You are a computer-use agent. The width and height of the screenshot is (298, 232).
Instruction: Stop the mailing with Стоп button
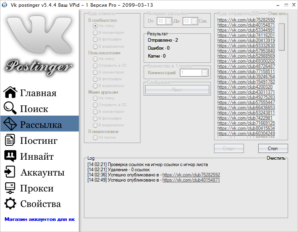(273, 148)
